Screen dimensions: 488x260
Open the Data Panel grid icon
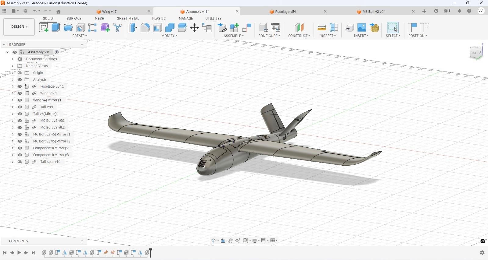coord(4,11)
